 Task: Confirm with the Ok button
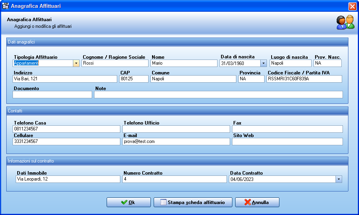(x=129, y=202)
